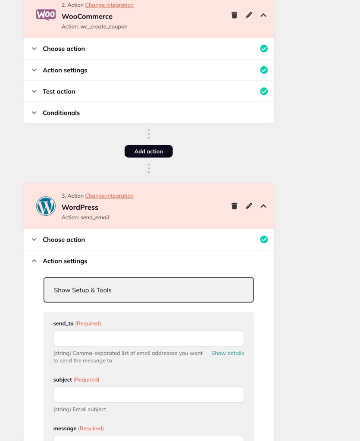Expand the Conditionals section
The image size is (360, 441).
[x=149, y=113]
